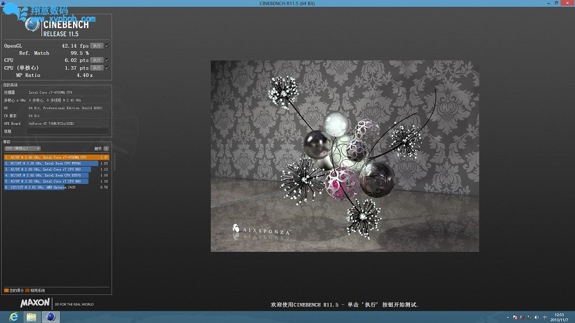Open File Explorer from the taskbar

(x=32, y=317)
